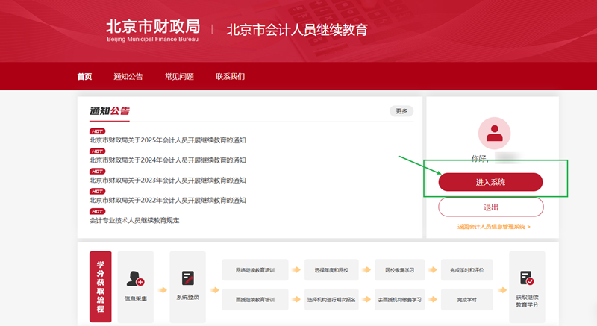
Task: Click the 信息采集 person-plus icon
Action: pos(135,278)
